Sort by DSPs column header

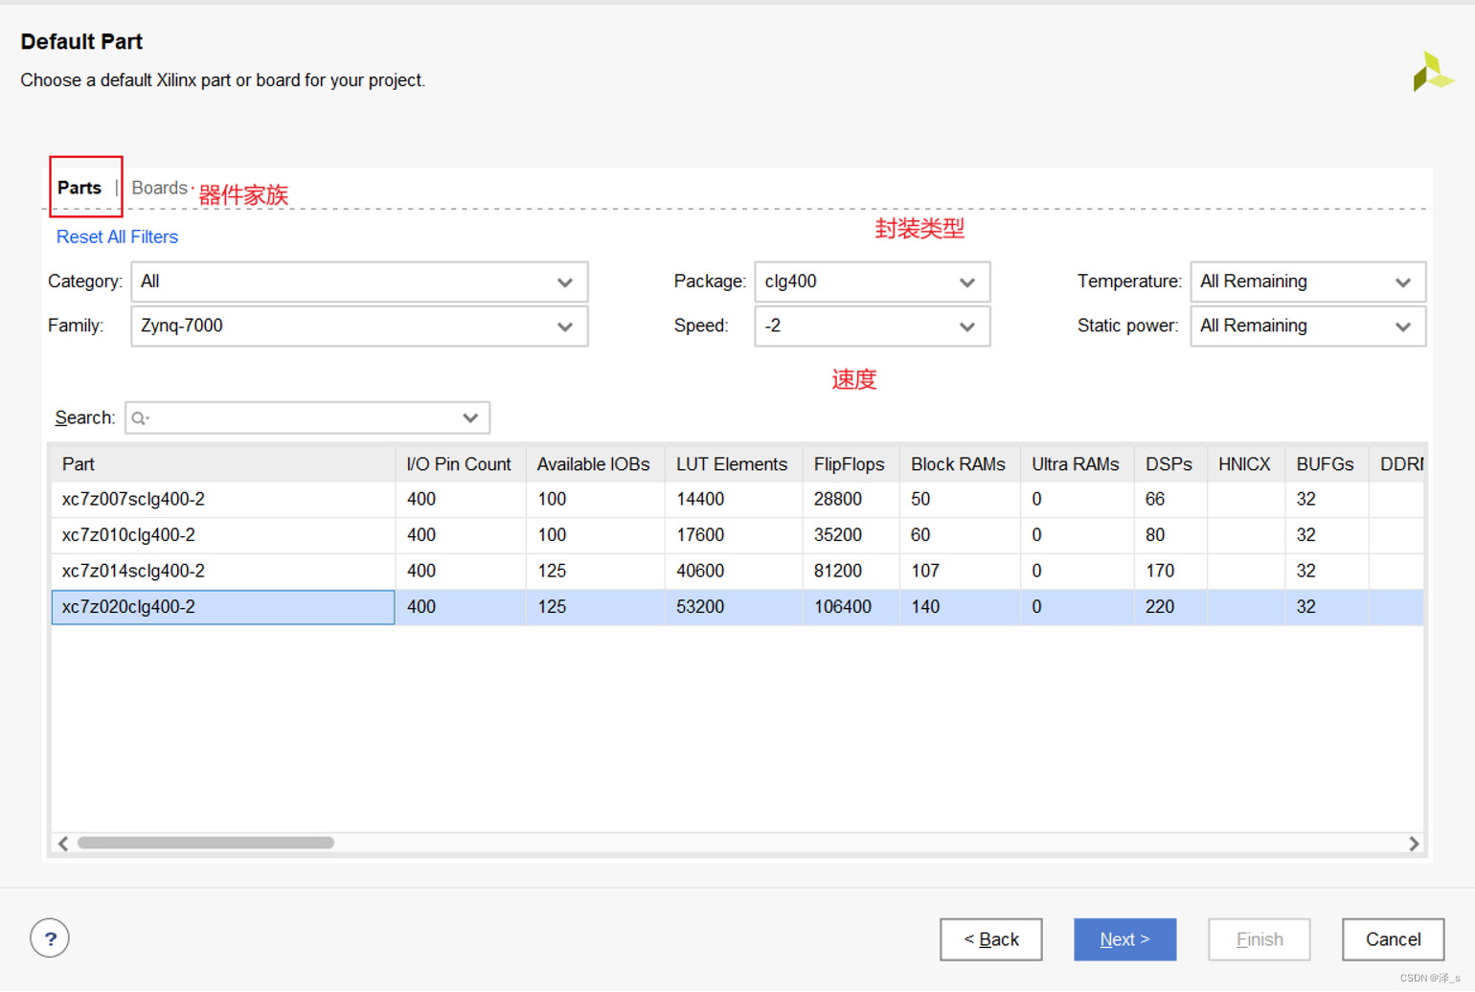(1170, 464)
